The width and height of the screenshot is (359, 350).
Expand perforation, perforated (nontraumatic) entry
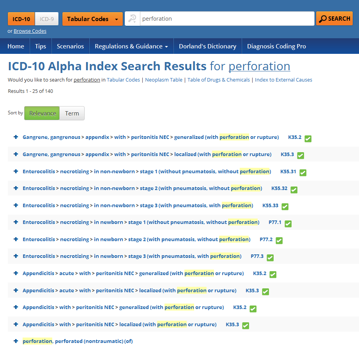click(16, 341)
